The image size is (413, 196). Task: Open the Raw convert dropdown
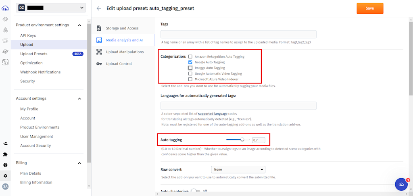(x=238, y=169)
